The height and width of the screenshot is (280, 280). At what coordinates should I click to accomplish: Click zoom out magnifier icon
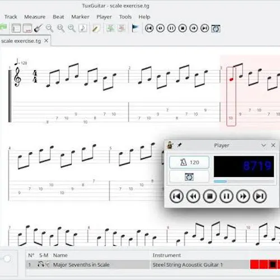[49, 29]
